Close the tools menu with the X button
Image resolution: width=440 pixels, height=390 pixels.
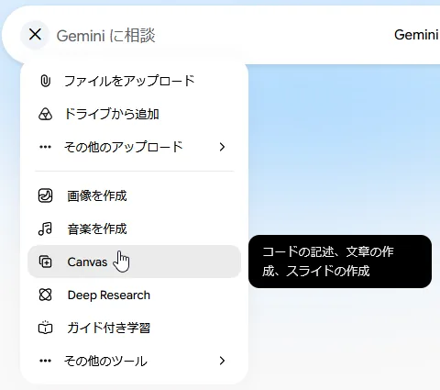[35, 35]
